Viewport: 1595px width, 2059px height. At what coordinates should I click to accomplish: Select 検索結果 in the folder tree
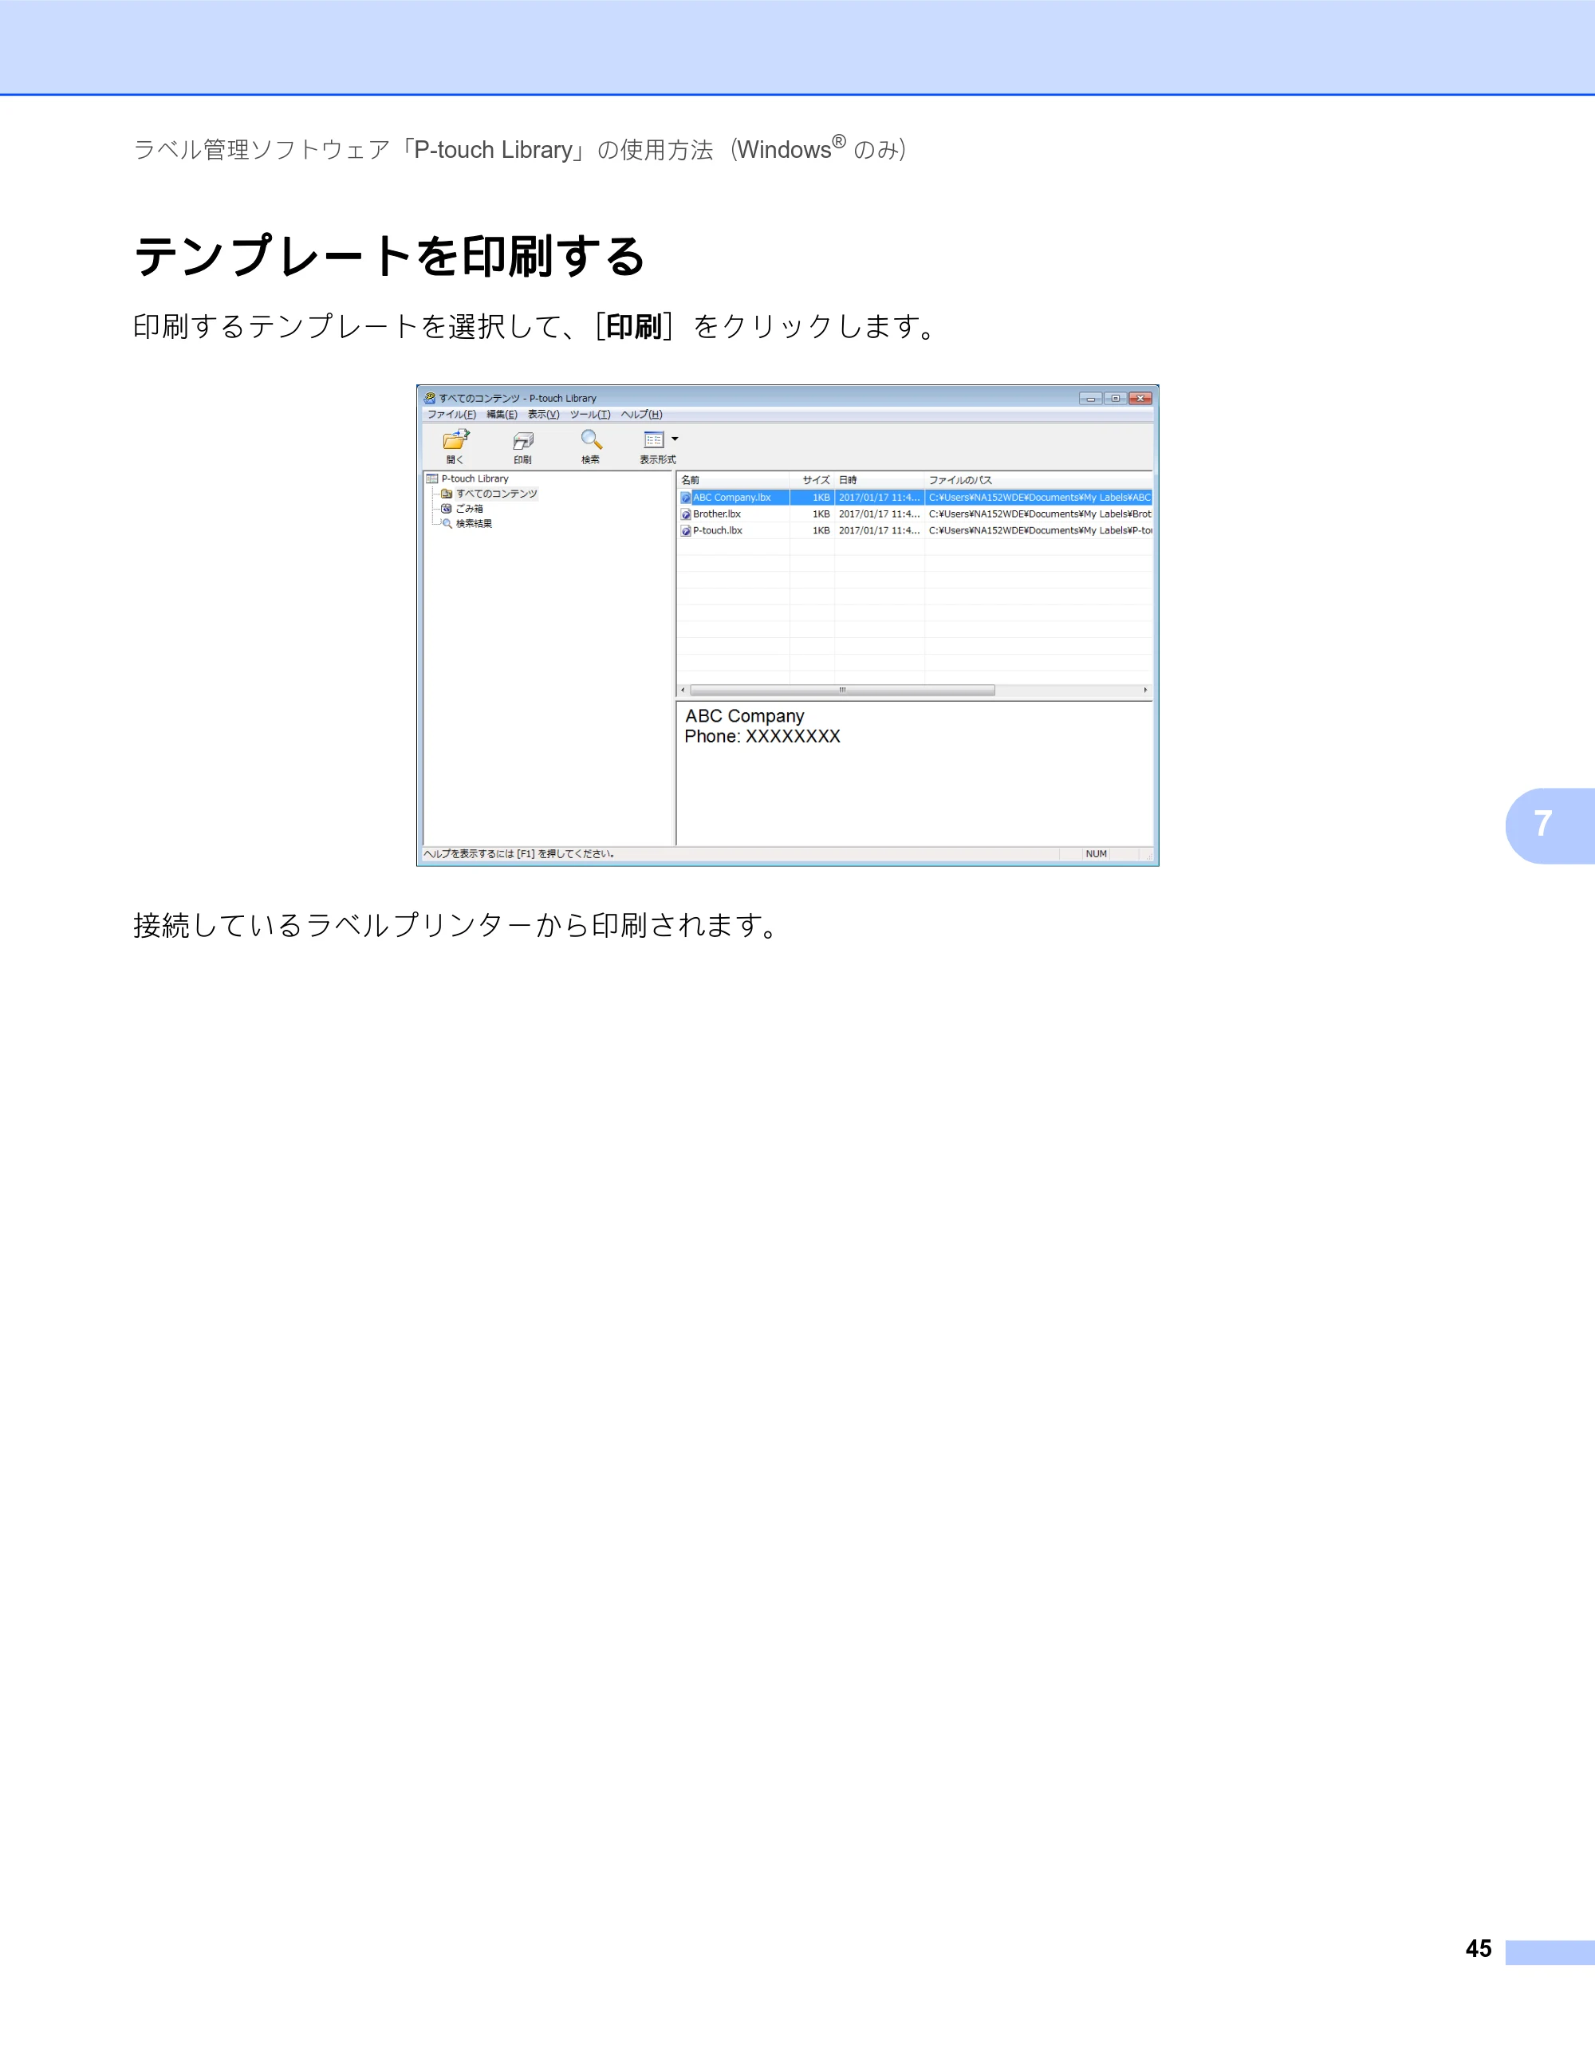tap(475, 524)
